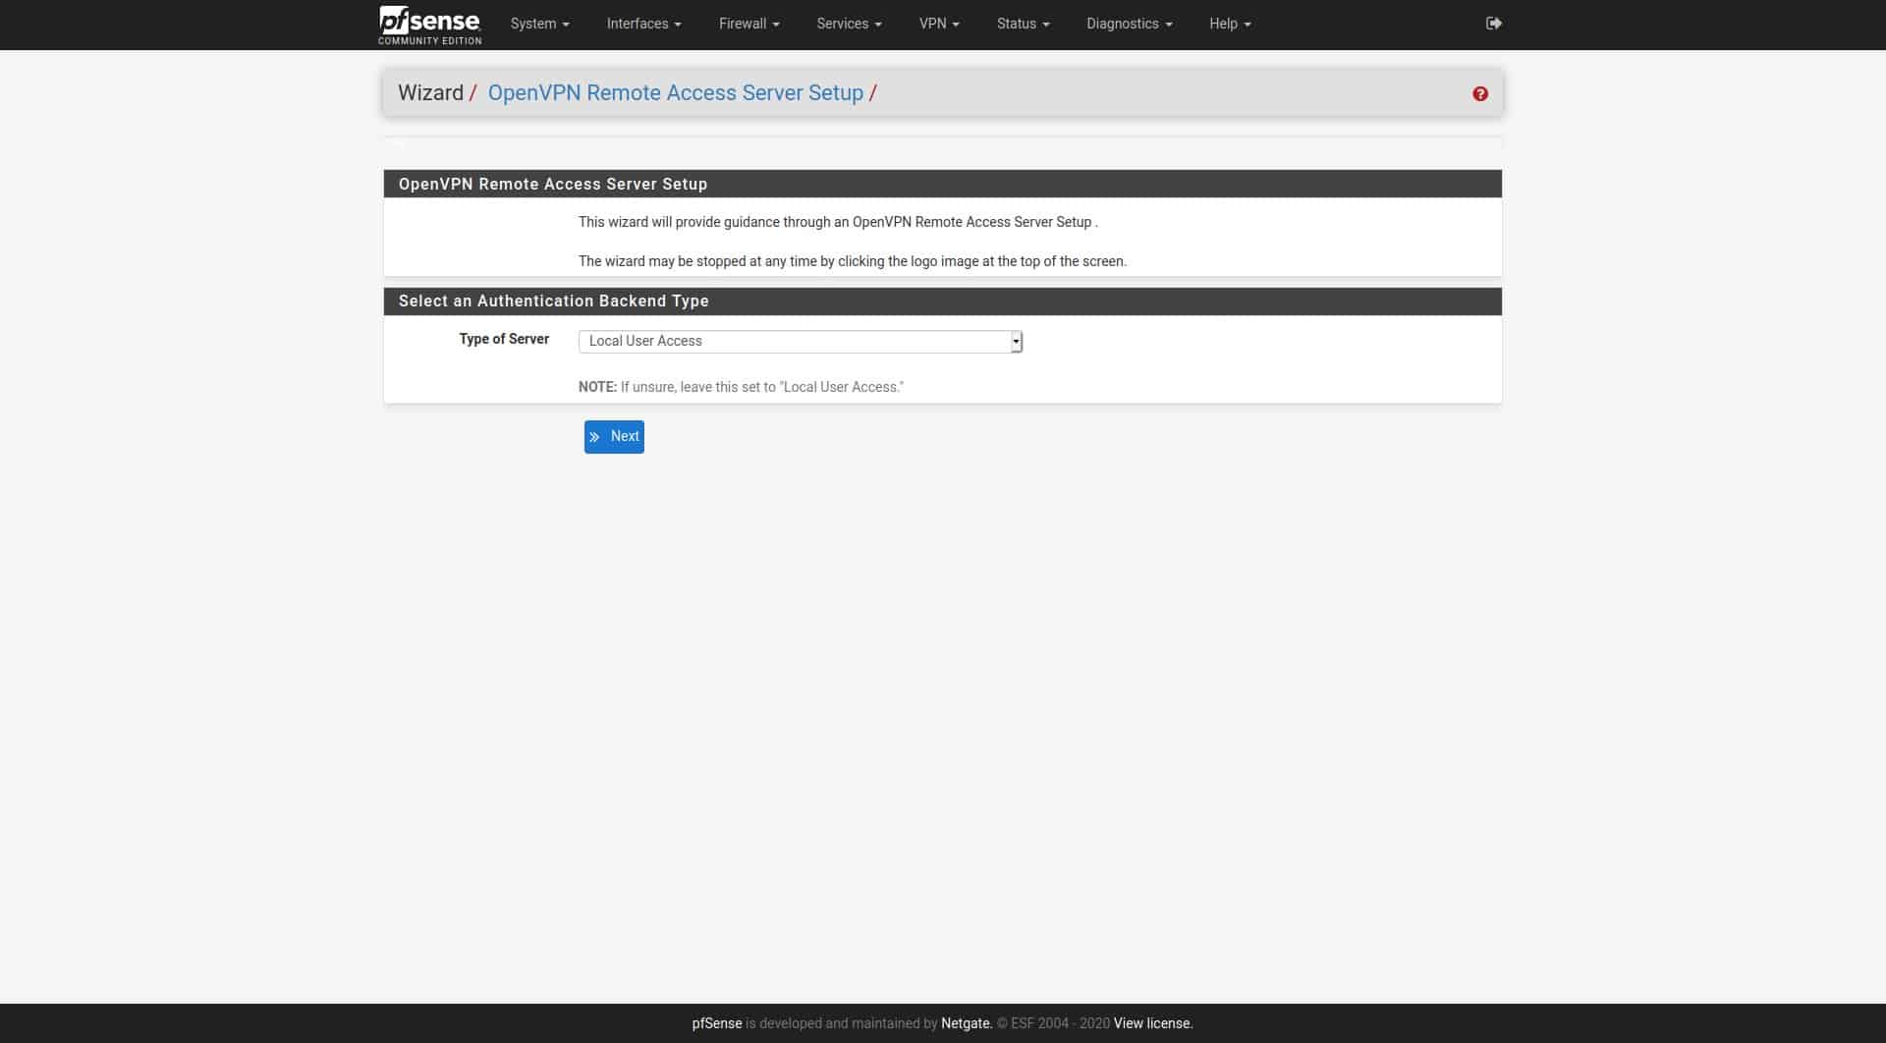Click the pfSense logo to stop wizard
Screen dimensions: 1886x1043
coord(429,25)
